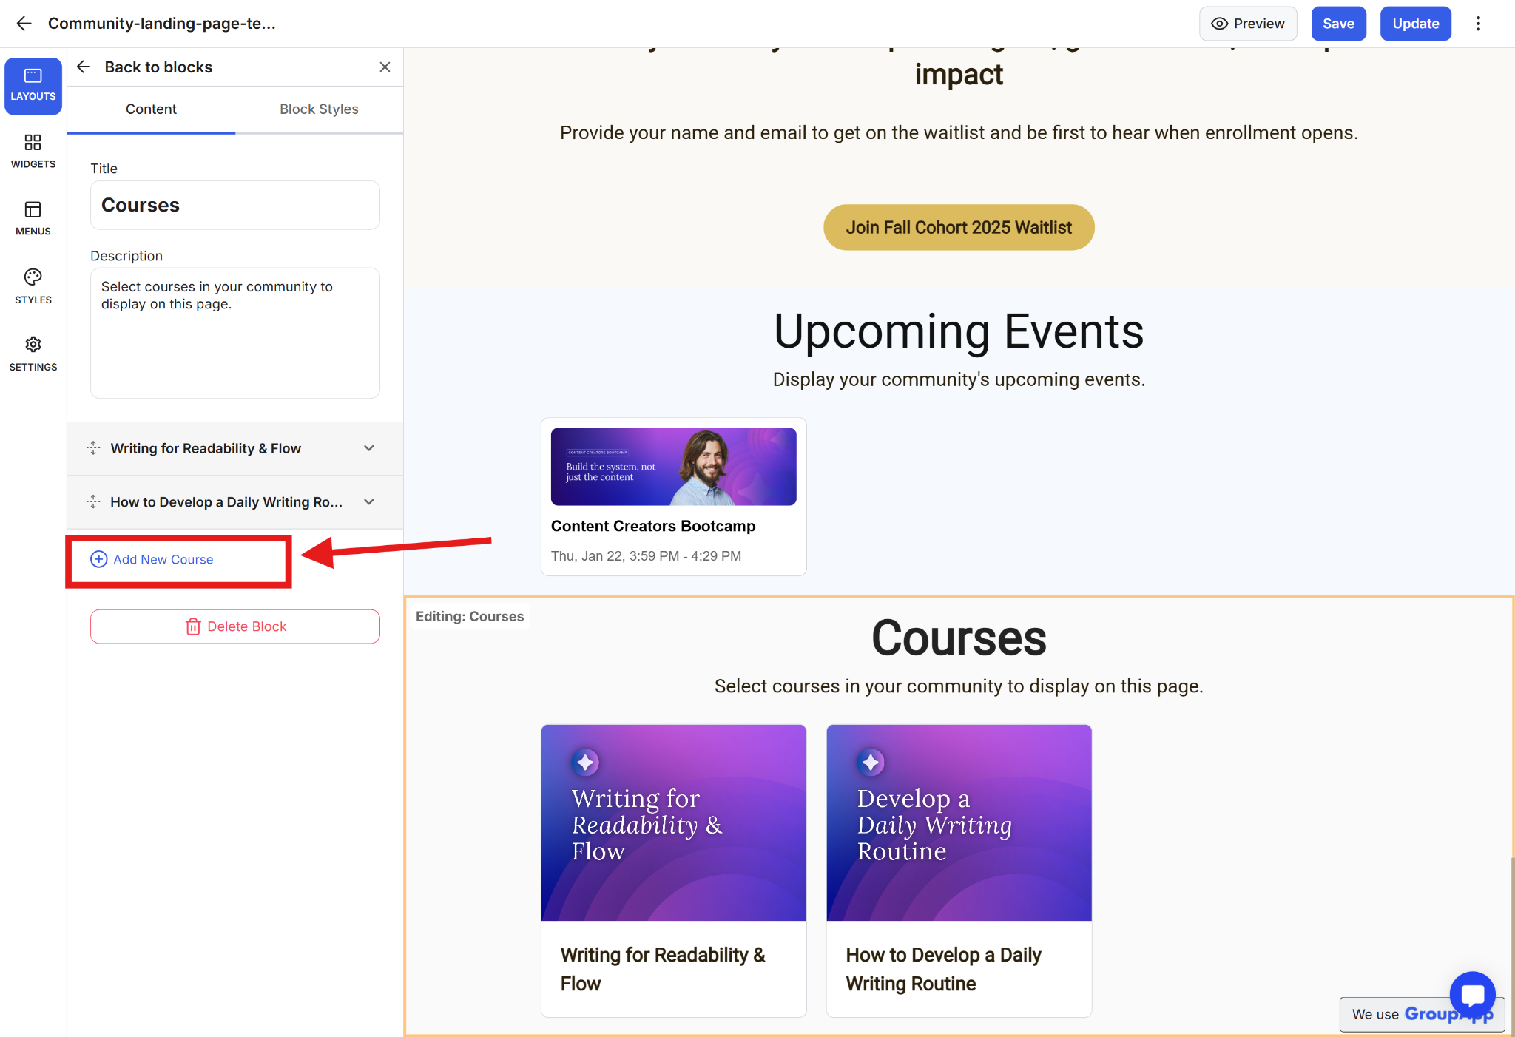The height and width of the screenshot is (1037, 1515).
Task: Close the block editing panel
Action: pyautogui.click(x=385, y=67)
